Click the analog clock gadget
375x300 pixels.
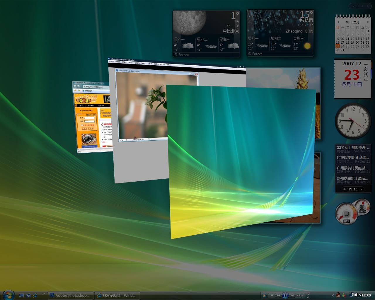[353, 121]
